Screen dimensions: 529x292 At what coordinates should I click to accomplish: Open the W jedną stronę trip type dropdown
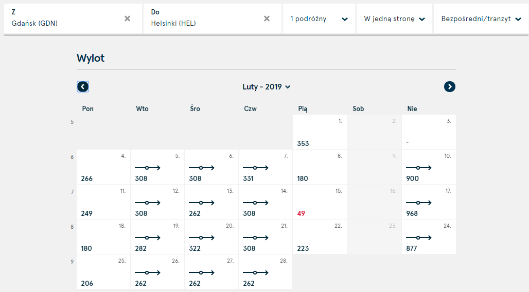394,19
